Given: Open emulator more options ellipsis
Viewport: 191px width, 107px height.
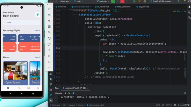Looking at the screenshot, I should point(49,68).
